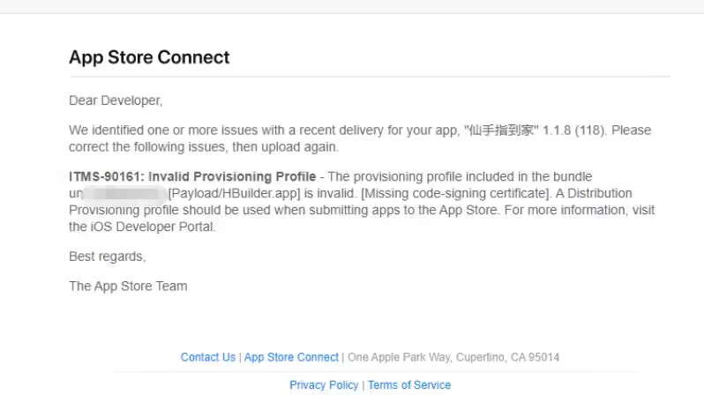Open the Terms of Service link

tap(409, 385)
